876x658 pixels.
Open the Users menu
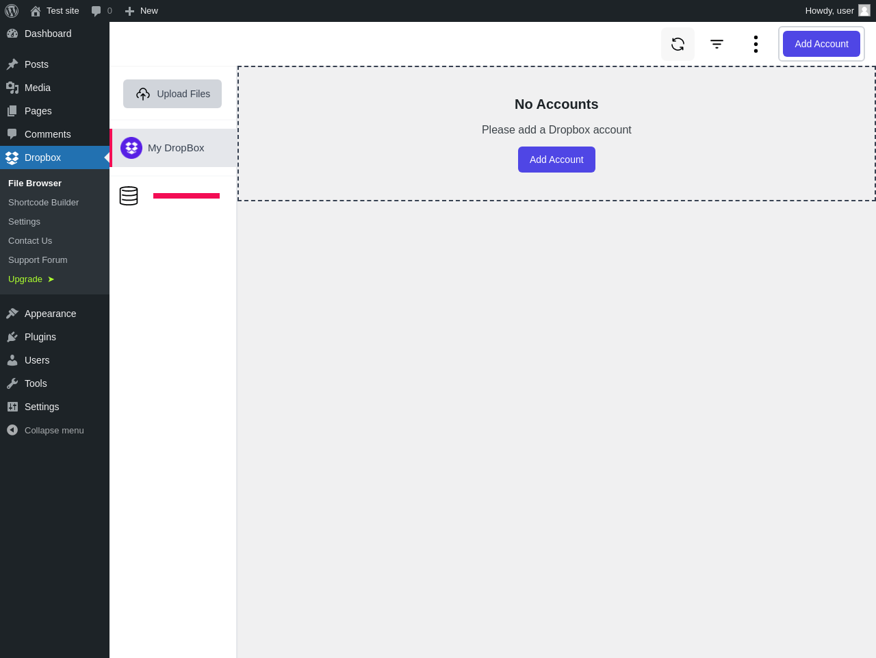[55, 360]
